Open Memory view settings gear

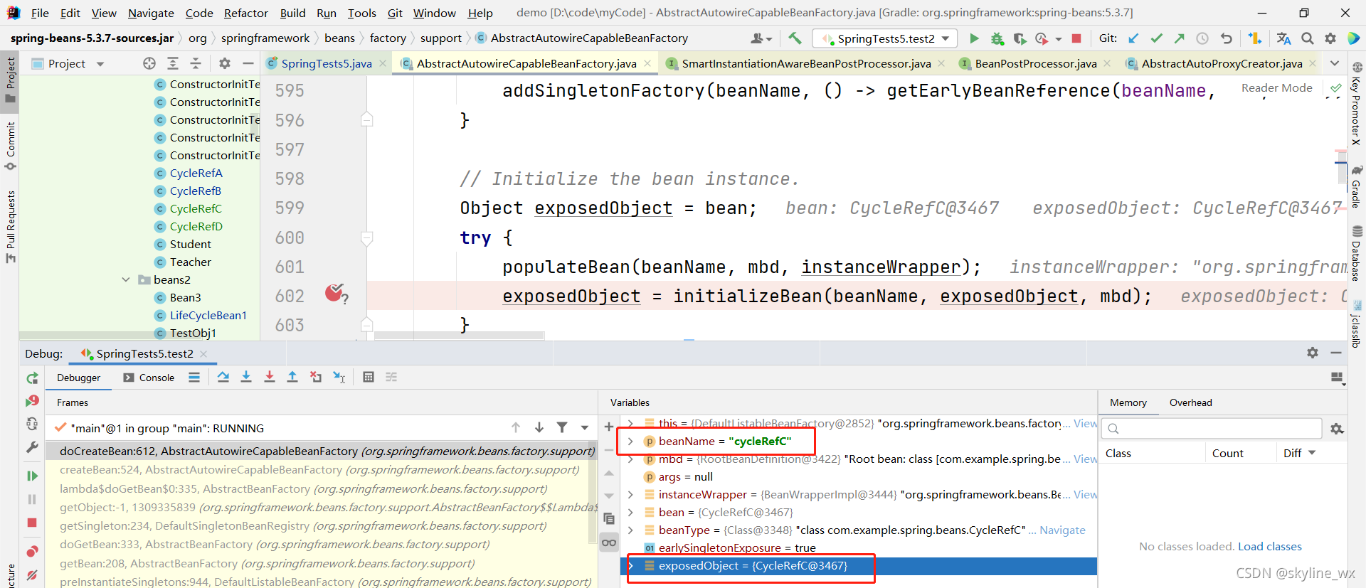coord(1337,429)
